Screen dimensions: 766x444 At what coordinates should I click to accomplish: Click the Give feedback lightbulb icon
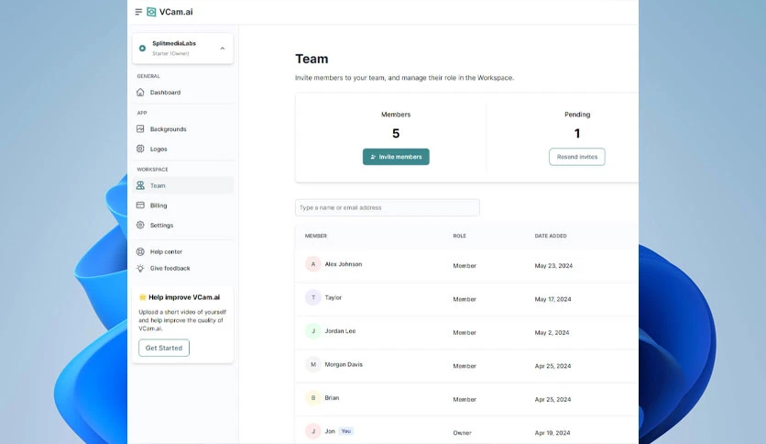click(140, 268)
